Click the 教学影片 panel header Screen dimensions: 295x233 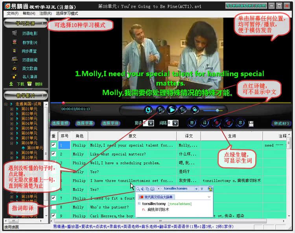click(26, 95)
